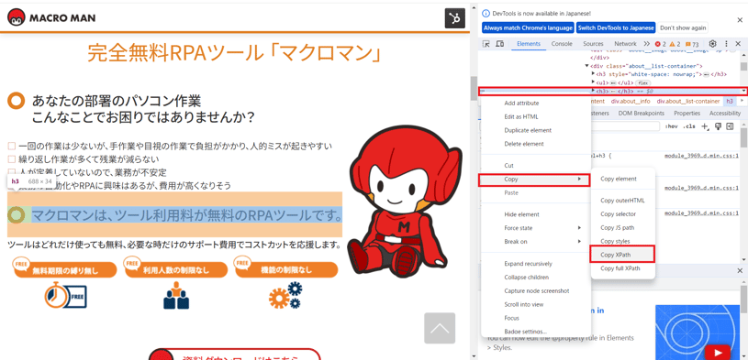The image size is (748, 360).
Task: Show more DevTools tabs with chevrons
Action: click(646, 44)
